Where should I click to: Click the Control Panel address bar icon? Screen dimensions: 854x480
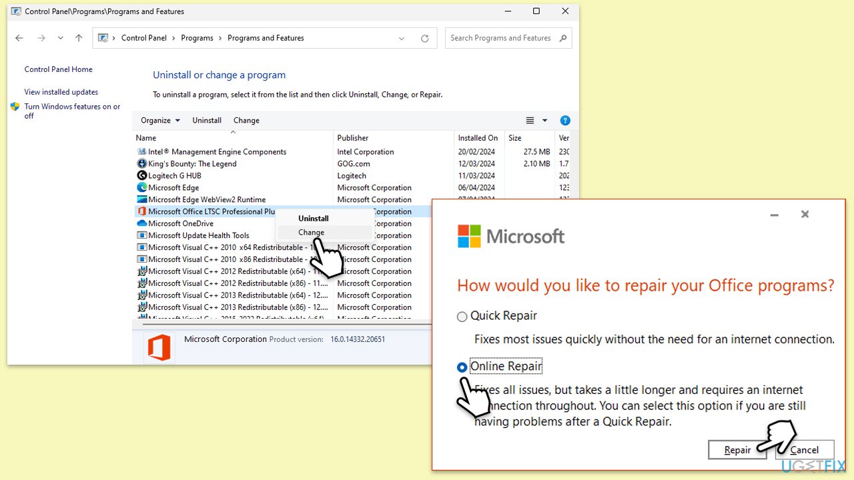pos(103,38)
